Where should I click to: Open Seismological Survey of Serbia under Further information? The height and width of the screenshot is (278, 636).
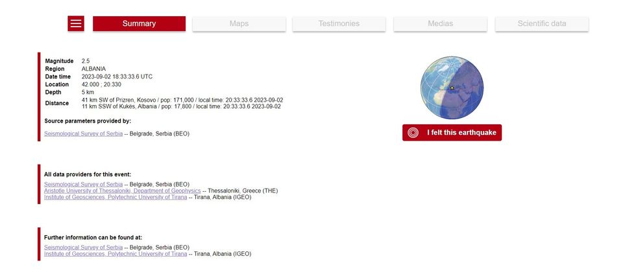[83, 248]
